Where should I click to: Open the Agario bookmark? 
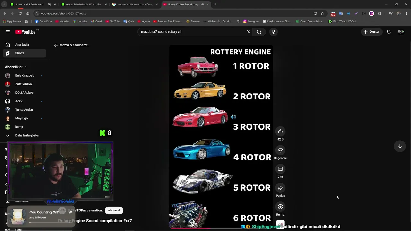pos(144,21)
